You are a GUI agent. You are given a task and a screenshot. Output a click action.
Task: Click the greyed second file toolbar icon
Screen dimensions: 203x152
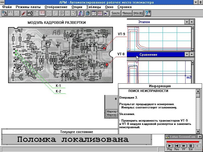coord(11,13)
